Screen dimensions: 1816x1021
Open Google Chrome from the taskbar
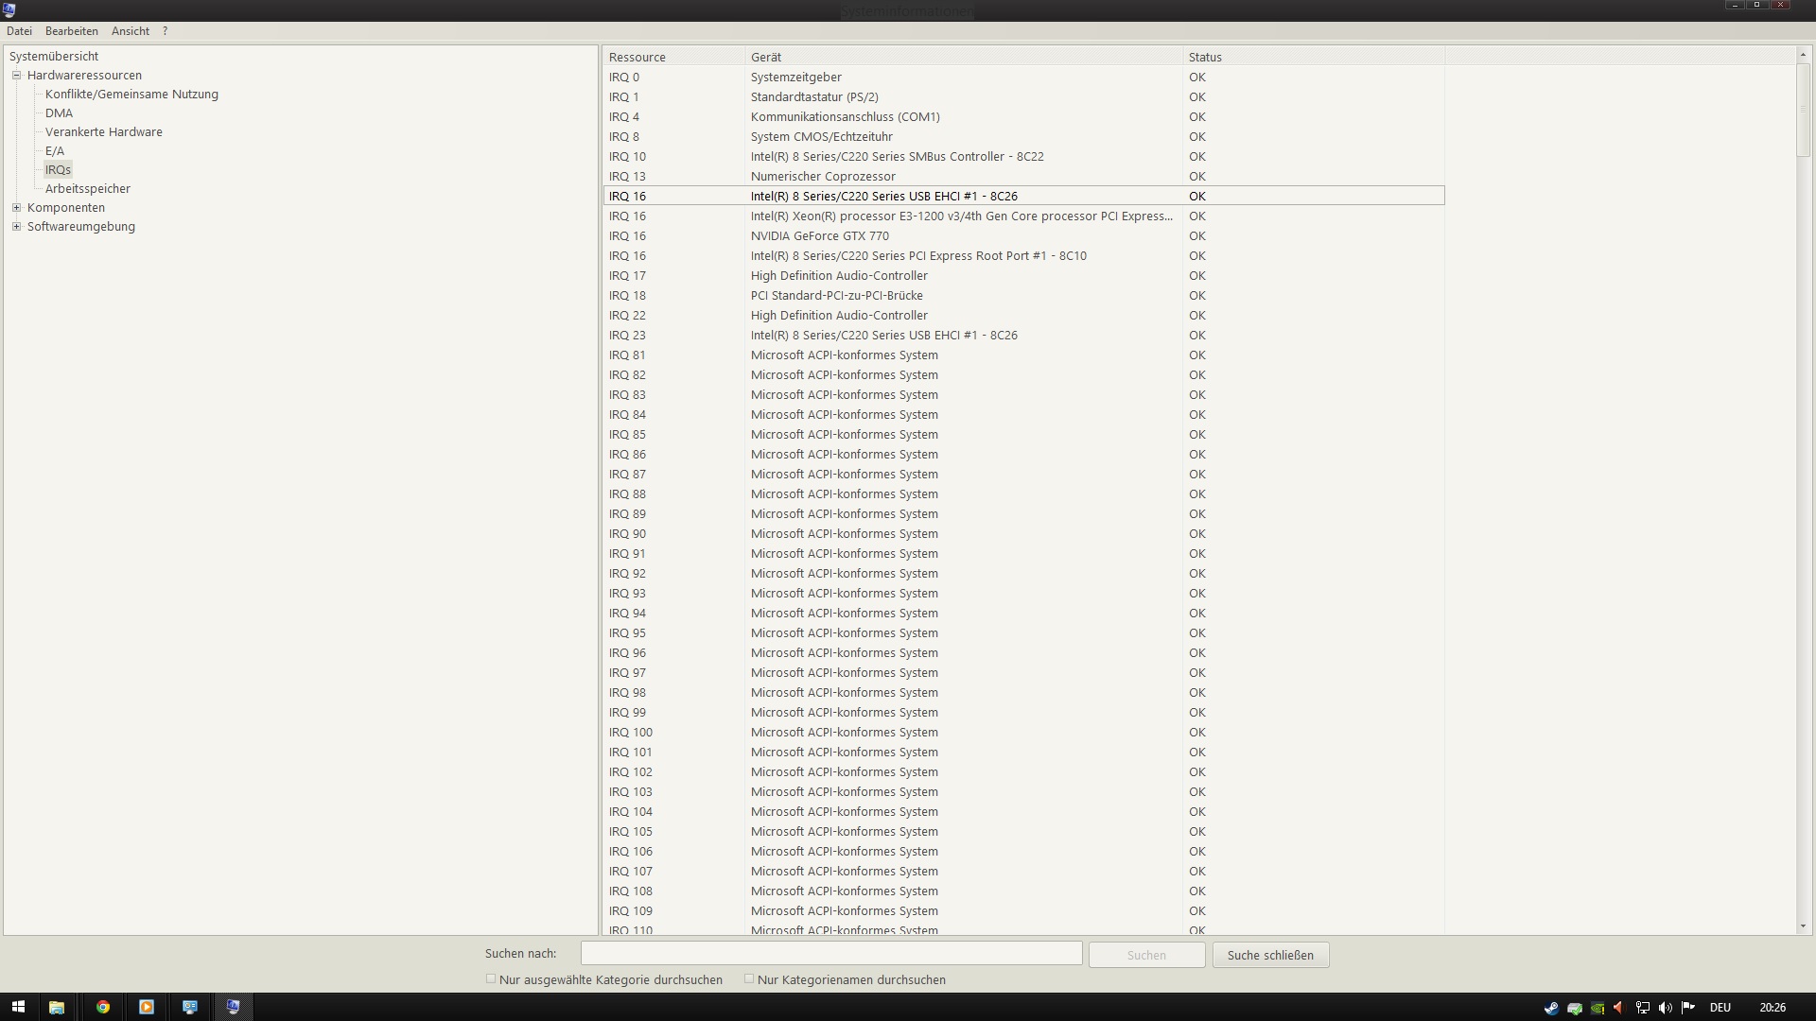(102, 1007)
